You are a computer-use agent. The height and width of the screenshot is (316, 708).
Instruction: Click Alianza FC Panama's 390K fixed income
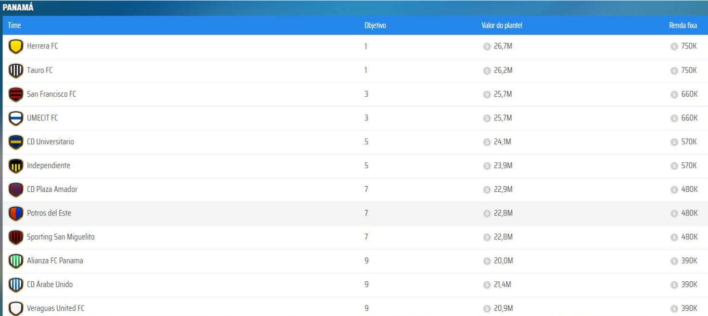click(689, 261)
